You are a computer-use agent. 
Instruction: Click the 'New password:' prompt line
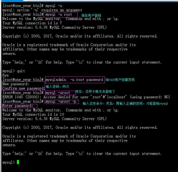point(16,84)
